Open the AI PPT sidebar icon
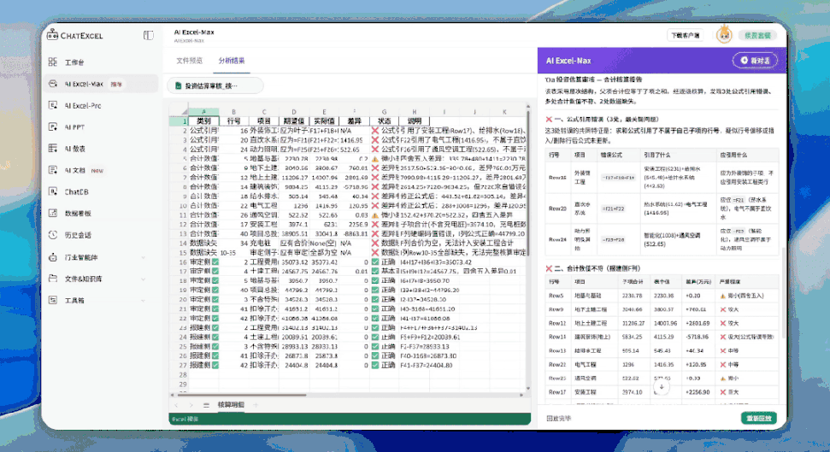 tap(53, 127)
